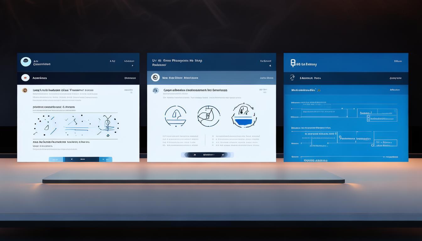Click the top-right text link in right panel header
The image size is (422, 241).
pyautogui.click(x=398, y=61)
